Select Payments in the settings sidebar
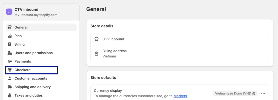 [41, 61]
